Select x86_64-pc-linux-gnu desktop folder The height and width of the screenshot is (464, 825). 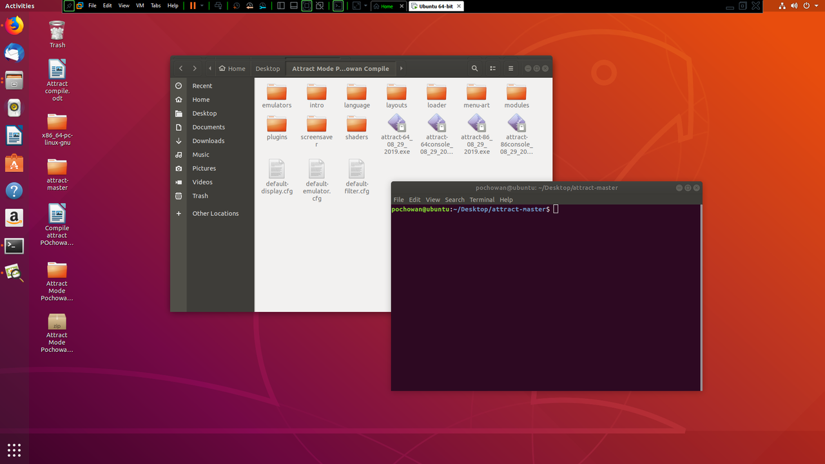tap(57, 130)
